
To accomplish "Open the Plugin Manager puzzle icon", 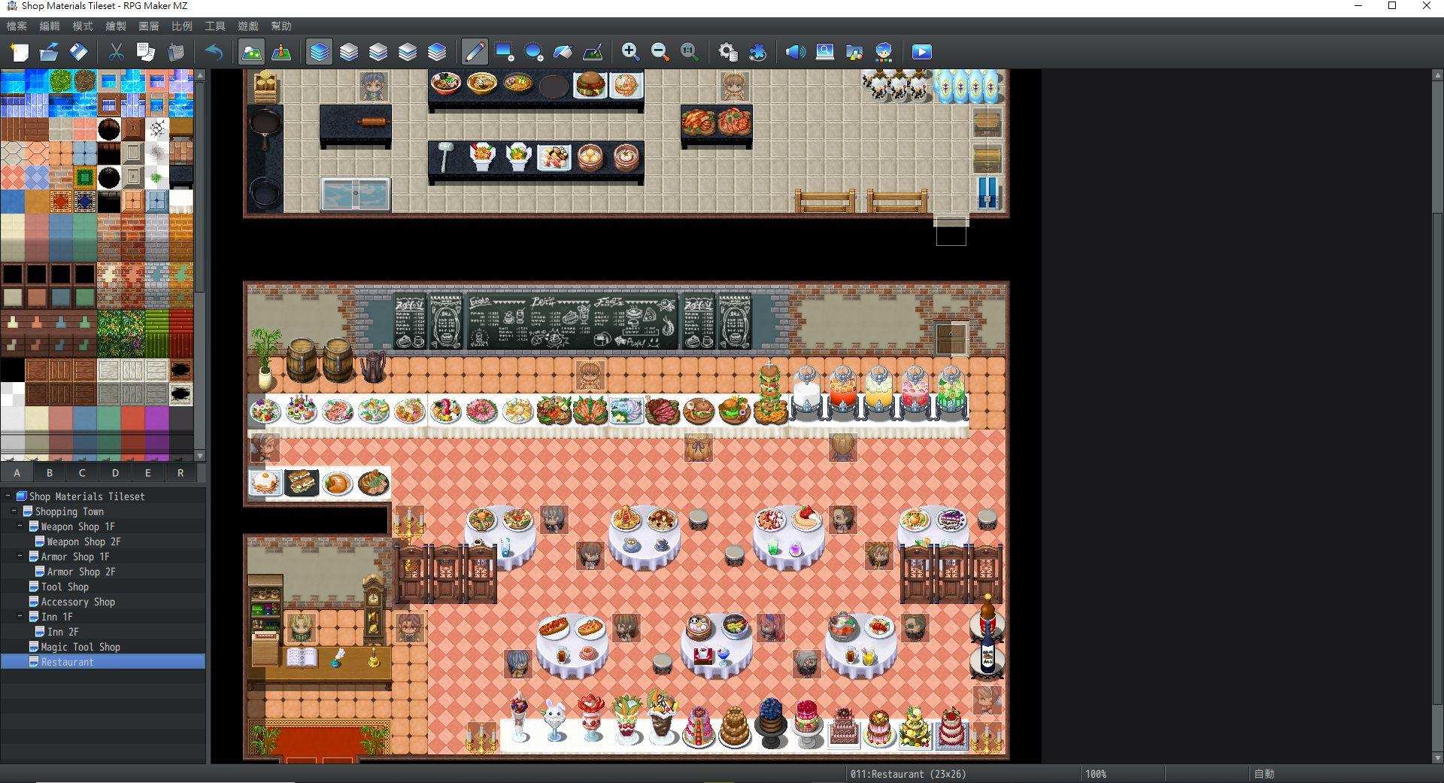I will pyautogui.click(x=757, y=52).
